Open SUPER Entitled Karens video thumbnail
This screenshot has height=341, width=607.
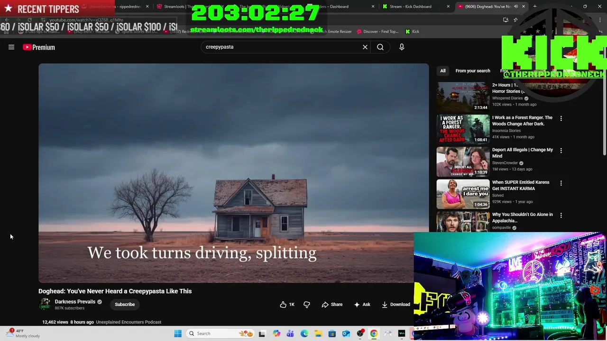tap(463, 194)
